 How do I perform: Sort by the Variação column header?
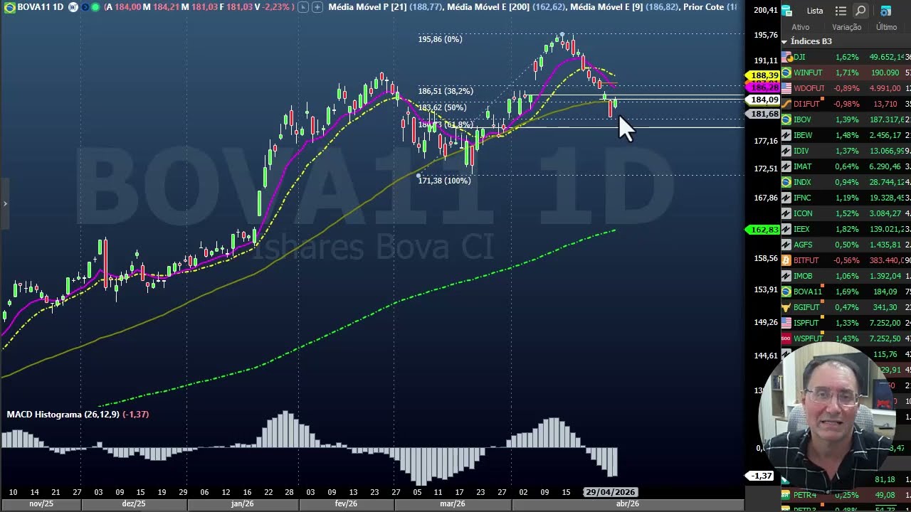coord(847,27)
